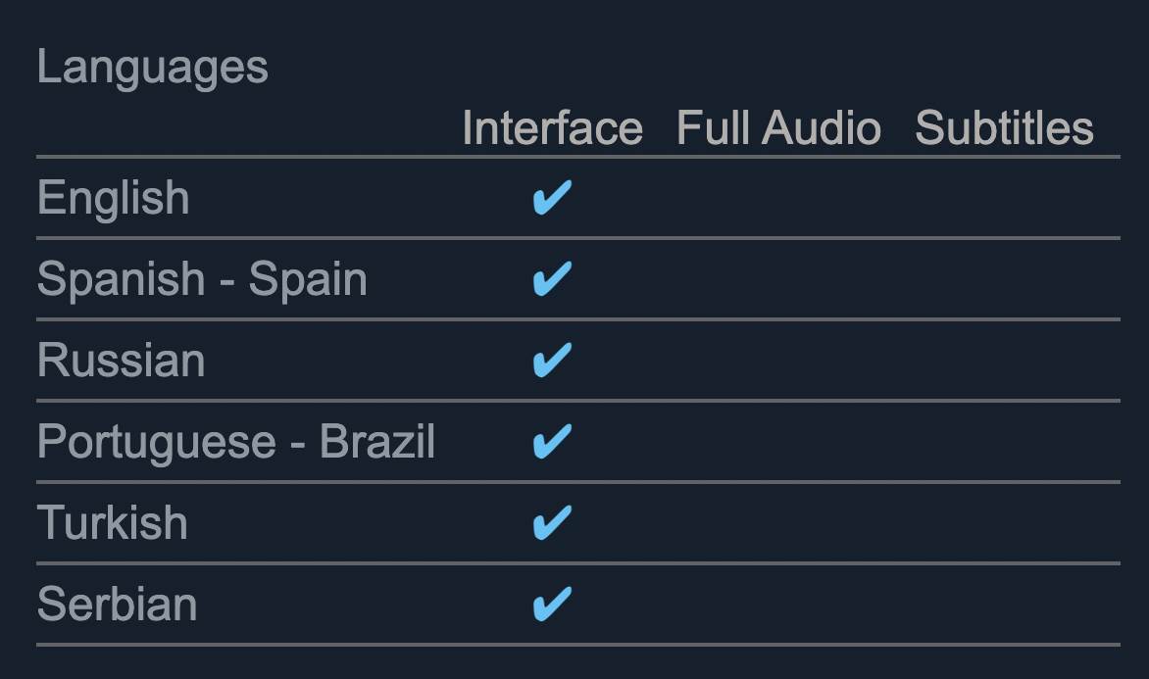Click the Spanish - Spain interface checkmark
This screenshot has height=679, width=1149.
551,279
